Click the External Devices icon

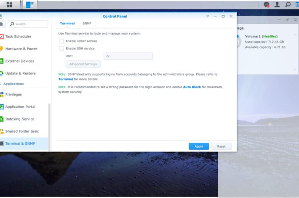click(x=2, y=61)
